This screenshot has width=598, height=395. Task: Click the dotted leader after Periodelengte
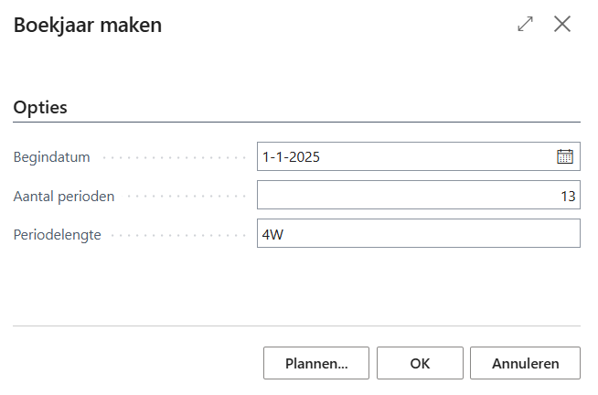pos(181,234)
